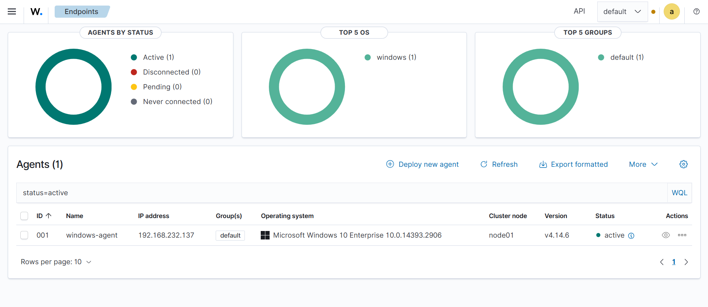
Task: Click the default group badge
Action: [230, 235]
